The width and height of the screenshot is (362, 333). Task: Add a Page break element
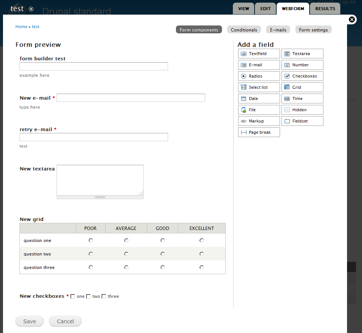259,132
